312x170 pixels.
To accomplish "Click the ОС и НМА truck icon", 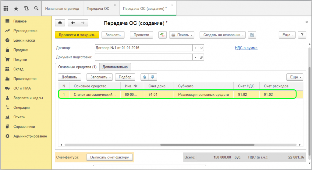I will [7, 88].
